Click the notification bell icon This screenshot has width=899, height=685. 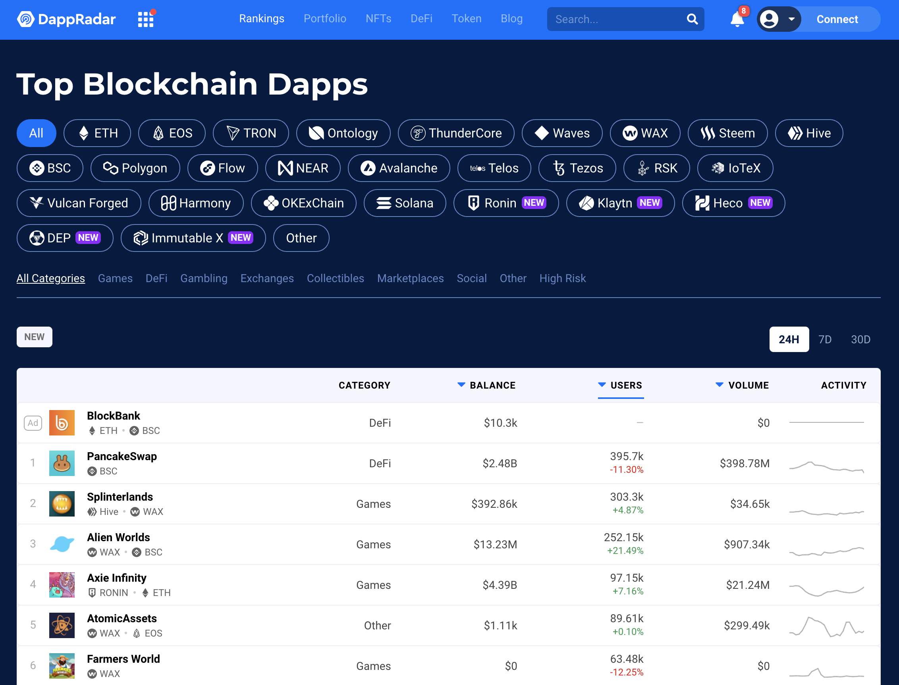point(737,19)
